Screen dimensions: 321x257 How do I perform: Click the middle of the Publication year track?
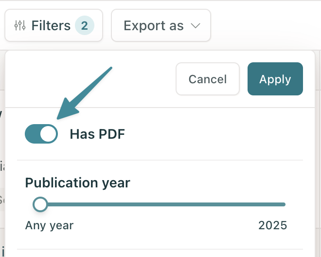coord(163,204)
